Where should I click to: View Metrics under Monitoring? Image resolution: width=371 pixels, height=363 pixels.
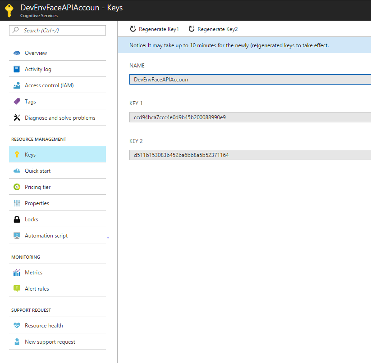click(58, 273)
